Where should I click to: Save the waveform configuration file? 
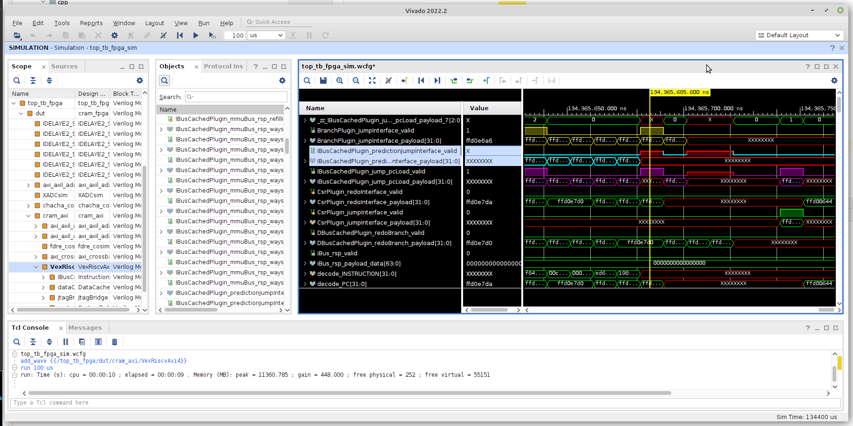(323, 80)
